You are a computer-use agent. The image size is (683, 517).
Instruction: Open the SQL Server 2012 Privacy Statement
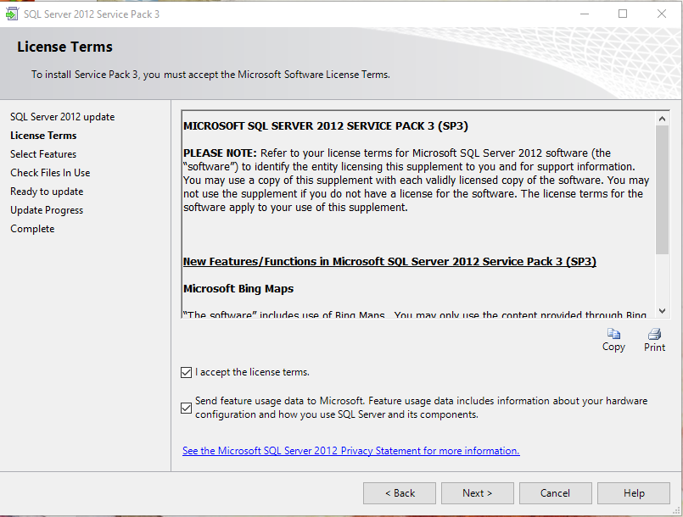350,450
